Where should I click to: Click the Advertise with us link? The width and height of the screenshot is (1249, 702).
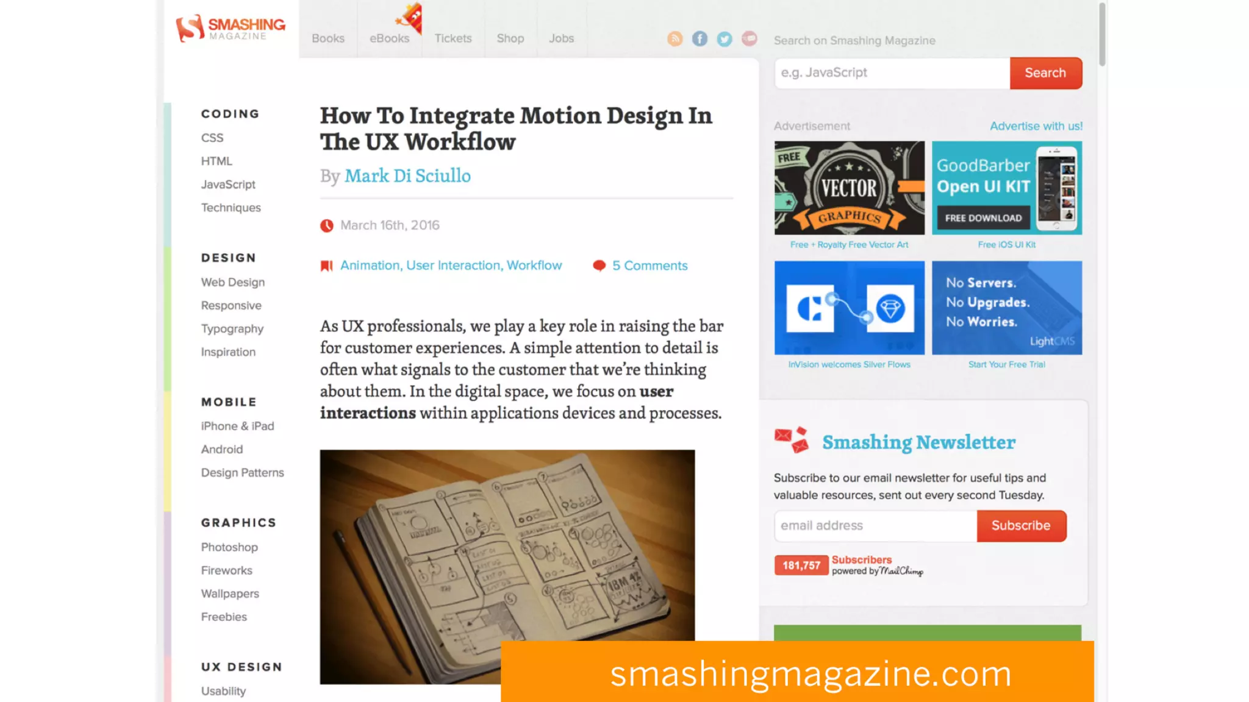1036,126
